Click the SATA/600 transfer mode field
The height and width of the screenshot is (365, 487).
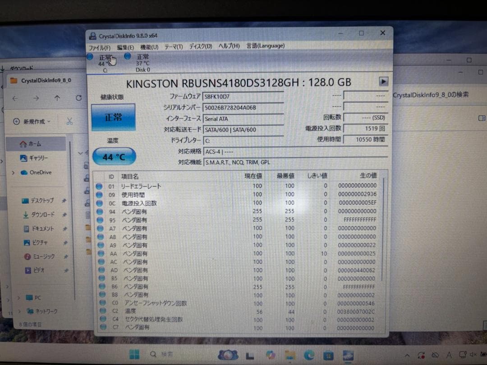point(243,130)
